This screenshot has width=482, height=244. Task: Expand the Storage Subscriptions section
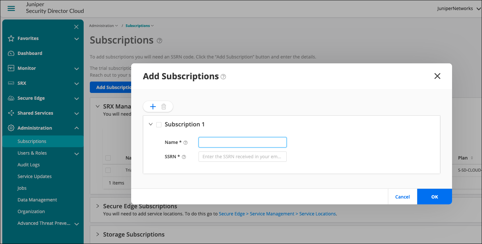click(x=97, y=234)
